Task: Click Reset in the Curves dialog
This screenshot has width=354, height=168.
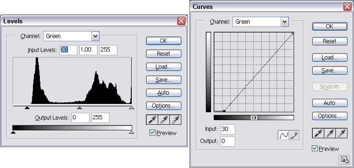Action: point(330,41)
